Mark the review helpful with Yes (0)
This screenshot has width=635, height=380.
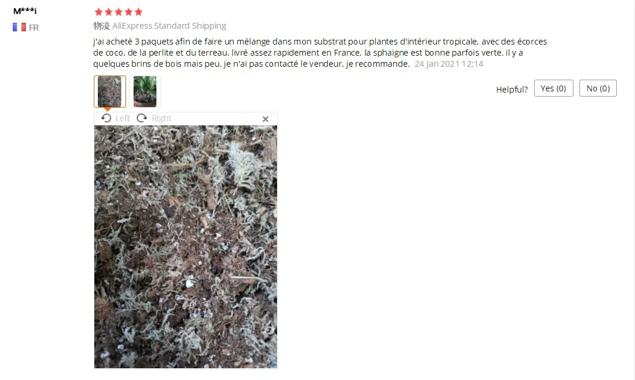click(x=554, y=88)
